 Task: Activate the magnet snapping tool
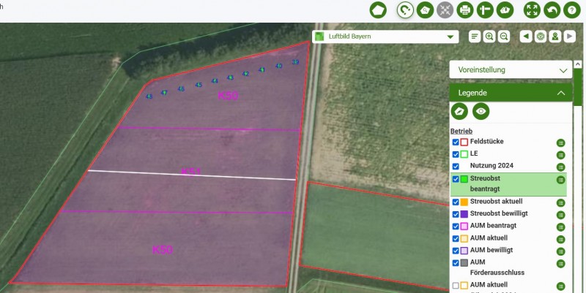coord(404,10)
